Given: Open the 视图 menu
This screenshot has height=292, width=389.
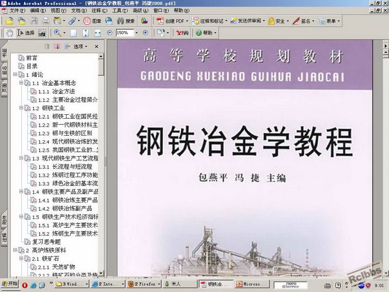Looking at the screenshot, I should pyautogui.click(x=58, y=10).
